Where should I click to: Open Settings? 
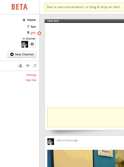click(31, 75)
